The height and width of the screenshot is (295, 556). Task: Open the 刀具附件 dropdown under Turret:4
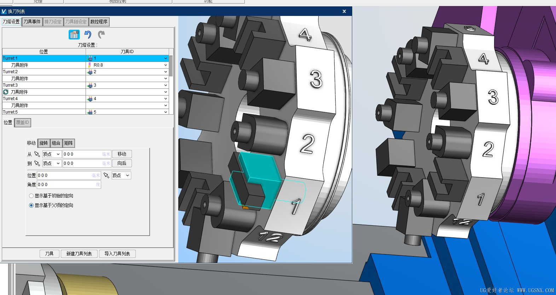166,105
